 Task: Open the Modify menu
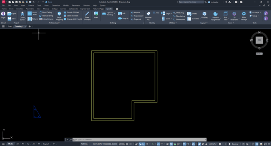pyautogui.click(x=66, y=6)
